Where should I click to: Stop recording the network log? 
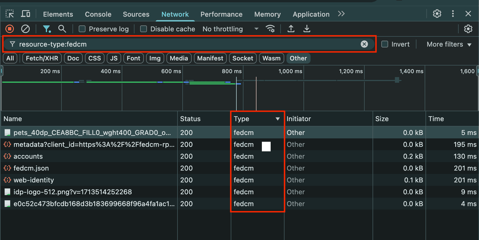[10, 29]
